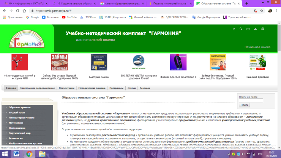Open Обучение грамоте sidebar link
The width and height of the screenshot is (281, 158).
(19, 107)
